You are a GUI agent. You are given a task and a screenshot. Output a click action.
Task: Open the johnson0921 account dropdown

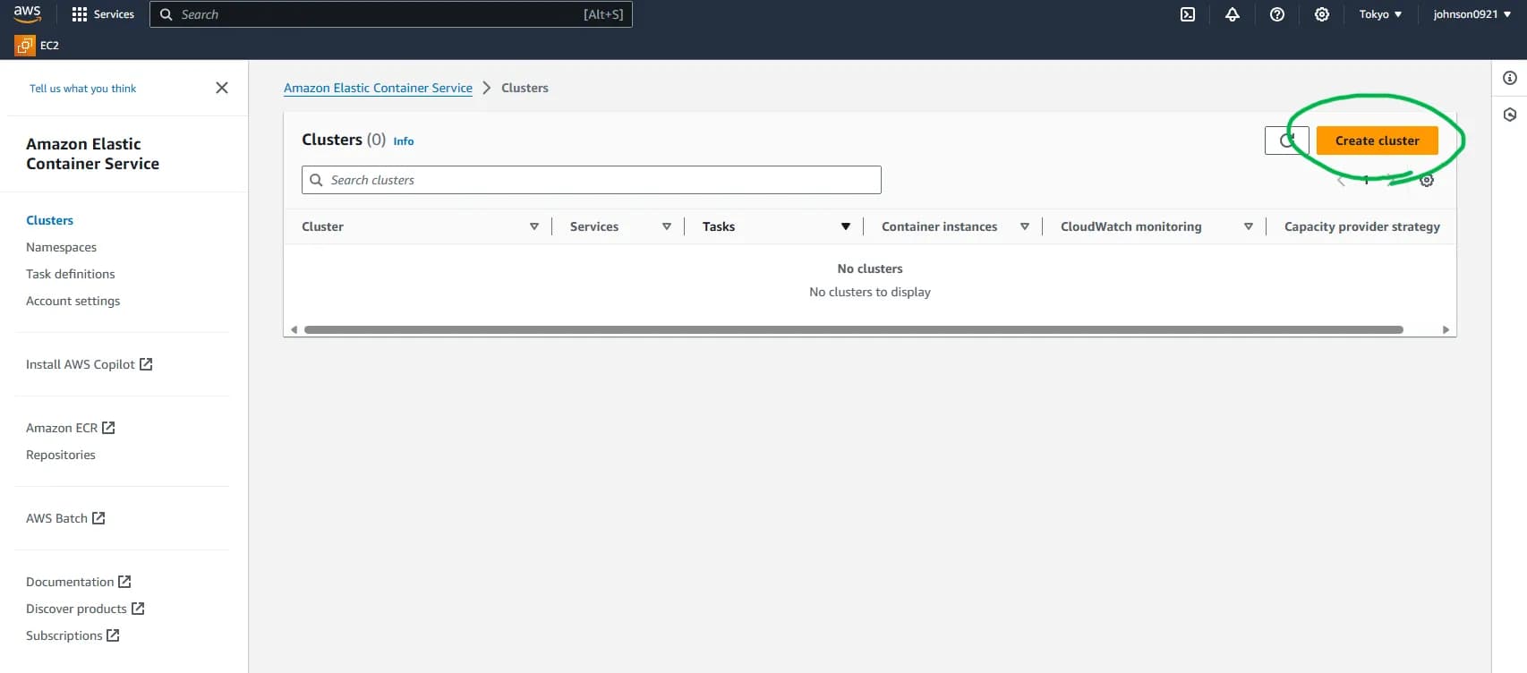[x=1472, y=14]
